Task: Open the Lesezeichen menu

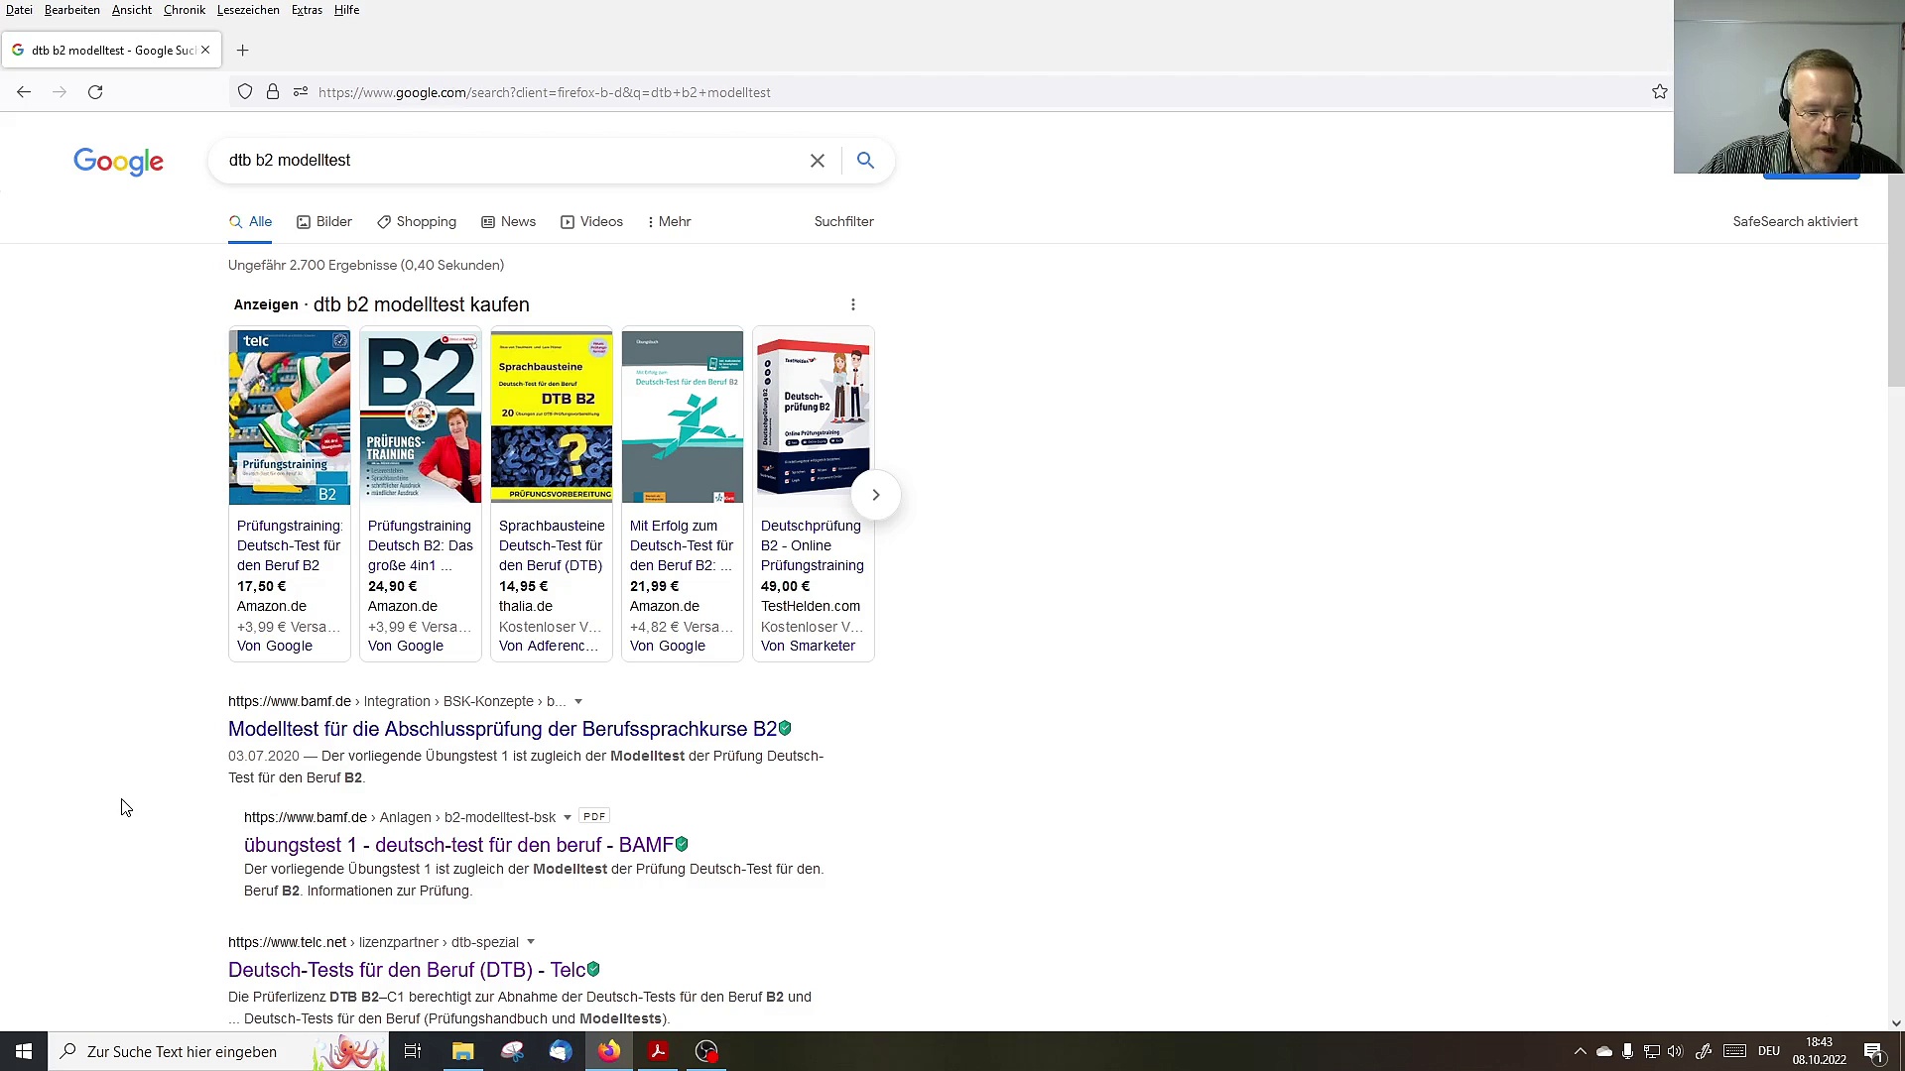Action: click(248, 10)
